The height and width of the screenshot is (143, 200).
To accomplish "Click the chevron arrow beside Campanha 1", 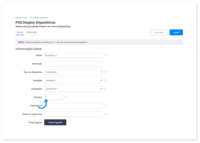I will (101, 89).
